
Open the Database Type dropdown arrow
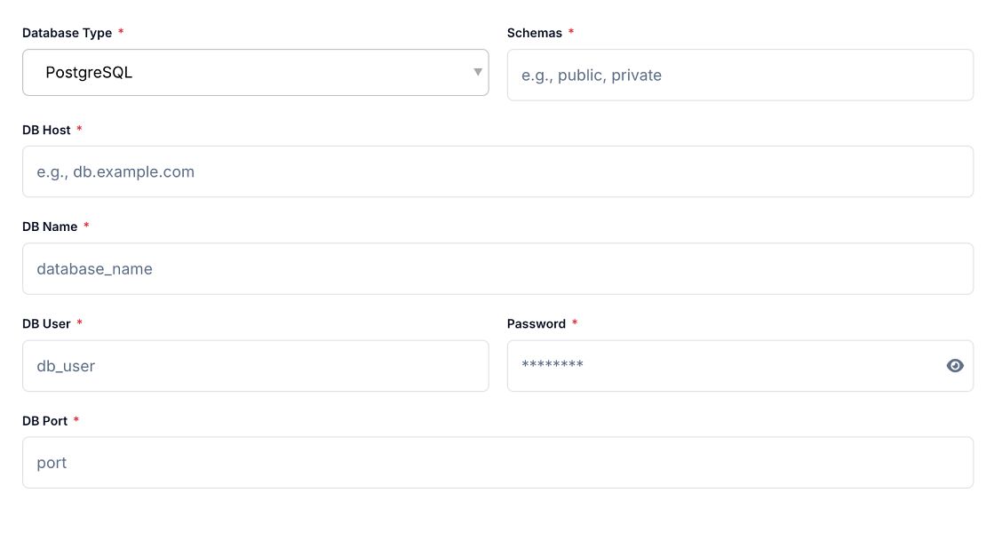[478, 72]
